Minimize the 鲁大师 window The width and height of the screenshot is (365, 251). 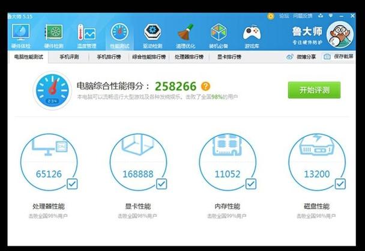point(342,16)
